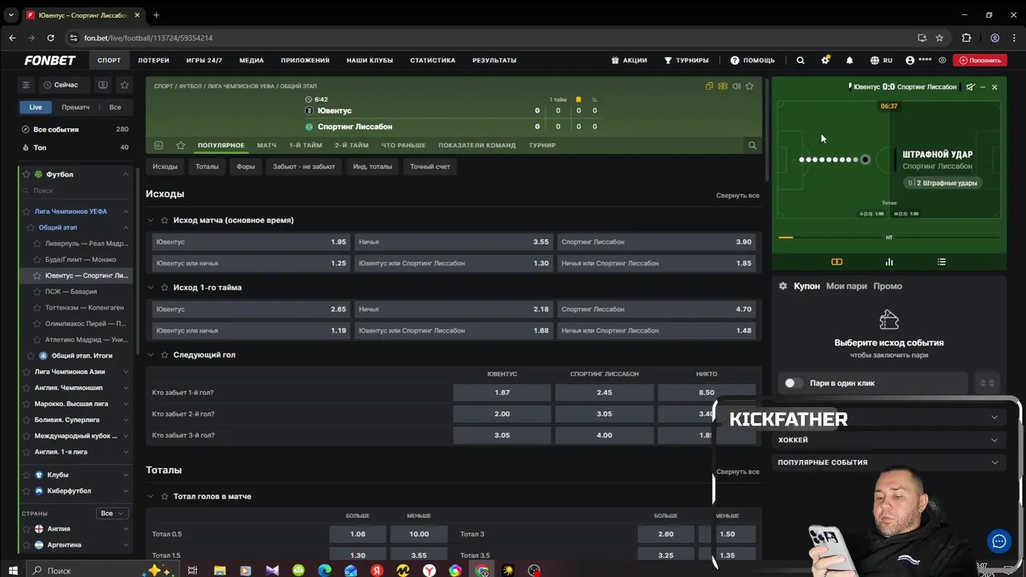Open the match tracker pitch icon in scoreboard header

[723, 86]
